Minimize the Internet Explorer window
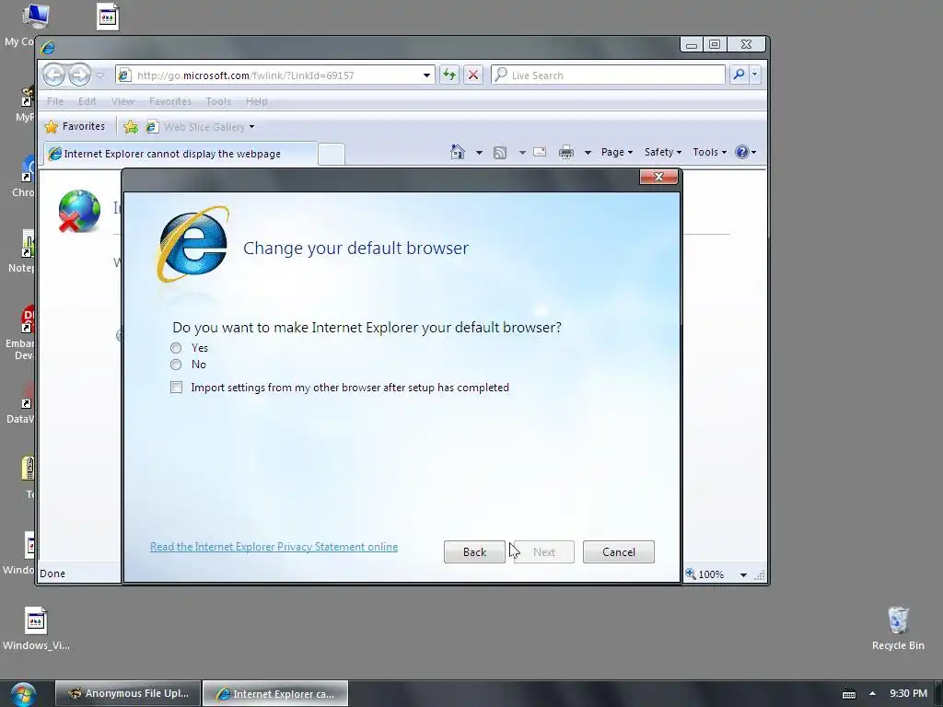 [x=692, y=44]
